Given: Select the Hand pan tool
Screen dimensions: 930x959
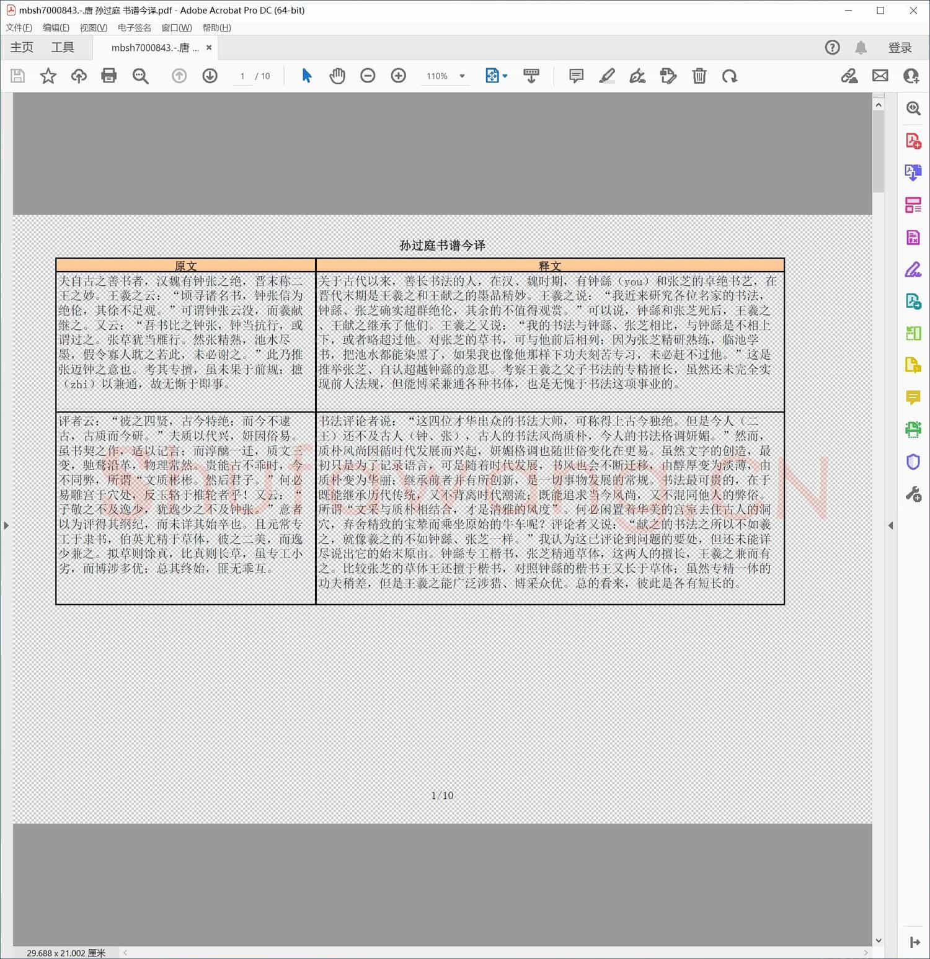Looking at the screenshot, I should tap(337, 76).
